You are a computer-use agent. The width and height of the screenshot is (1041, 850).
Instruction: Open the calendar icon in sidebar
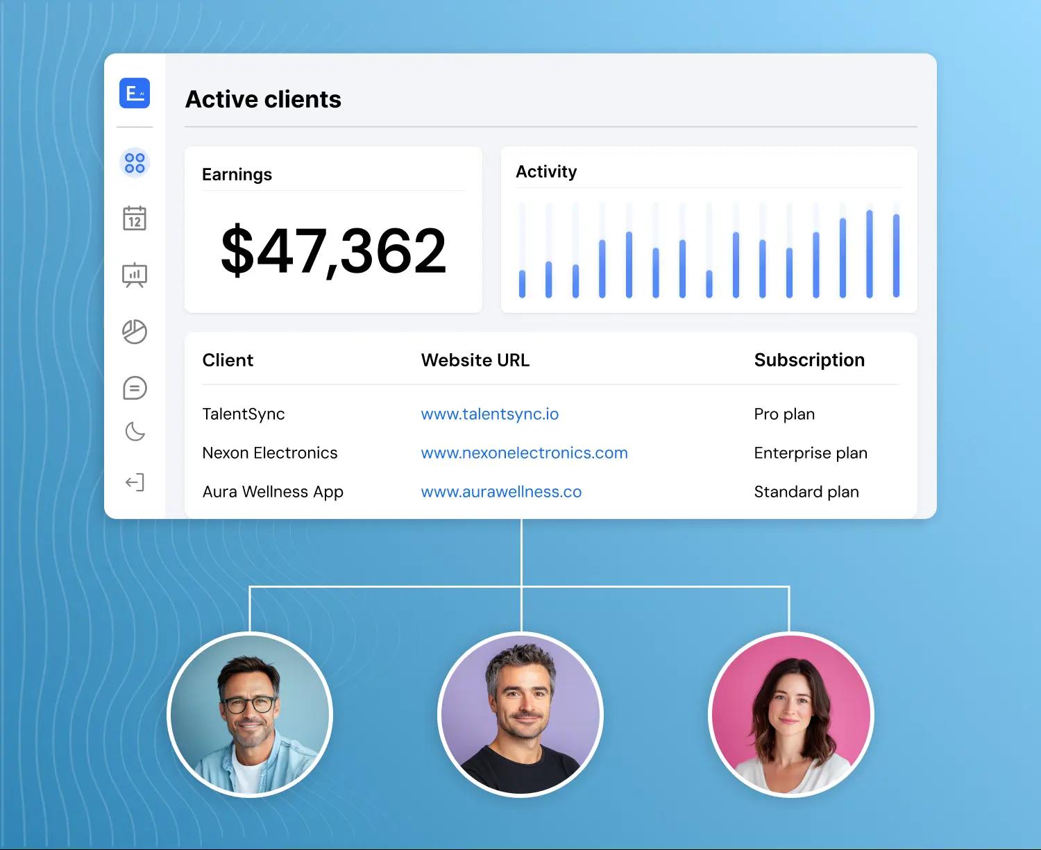click(135, 218)
